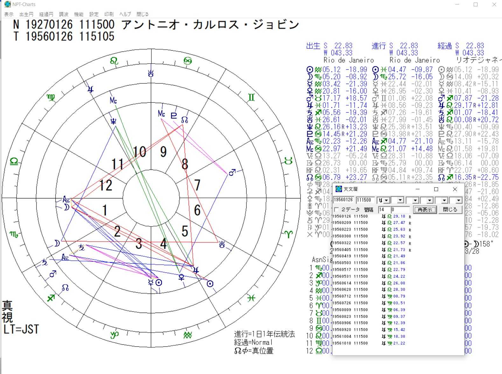The height and width of the screenshot is (374, 502).
Task: Open the 印刷 menu
Action: 109,14
